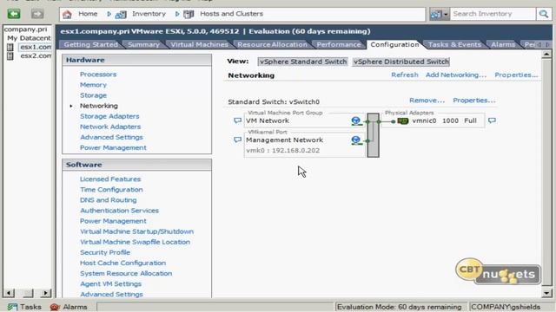Click the VM Network info bubble
This screenshot has width=556, height=312.
click(237, 120)
